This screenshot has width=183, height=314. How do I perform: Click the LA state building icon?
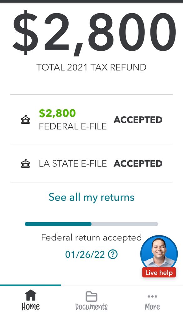[26, 163]
